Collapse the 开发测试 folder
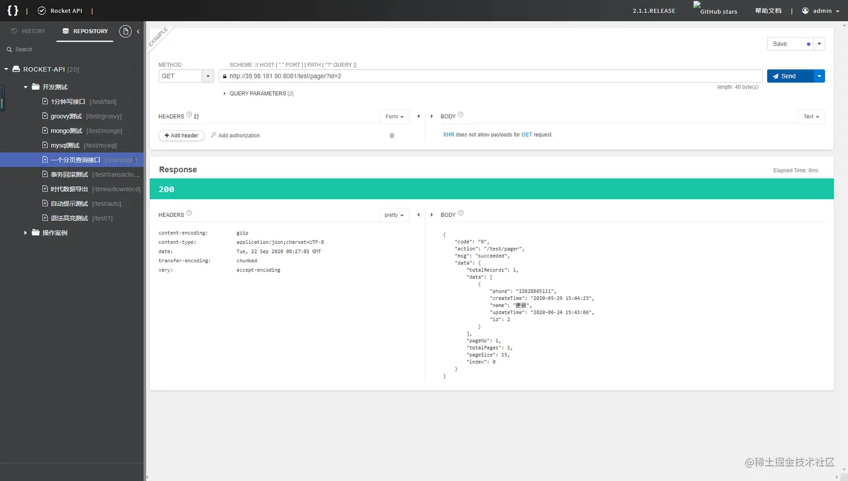Screen dimensions: 848x481 pos(26,87)
